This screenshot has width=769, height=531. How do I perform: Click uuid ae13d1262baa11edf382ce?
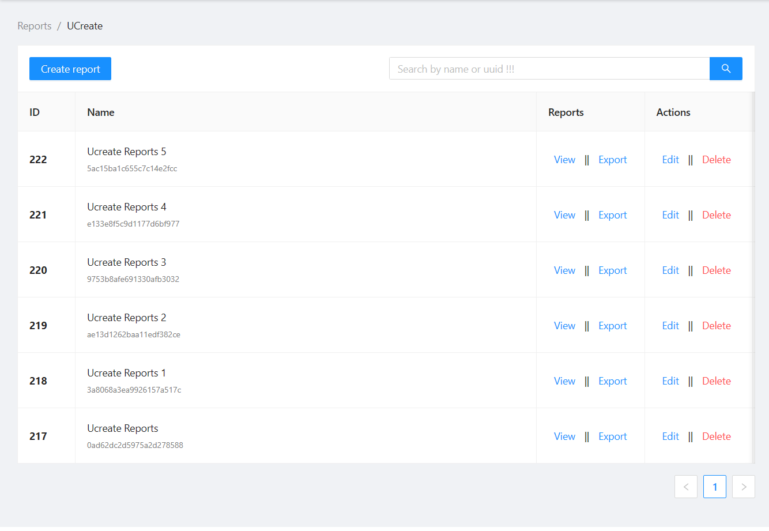[134, 334]
